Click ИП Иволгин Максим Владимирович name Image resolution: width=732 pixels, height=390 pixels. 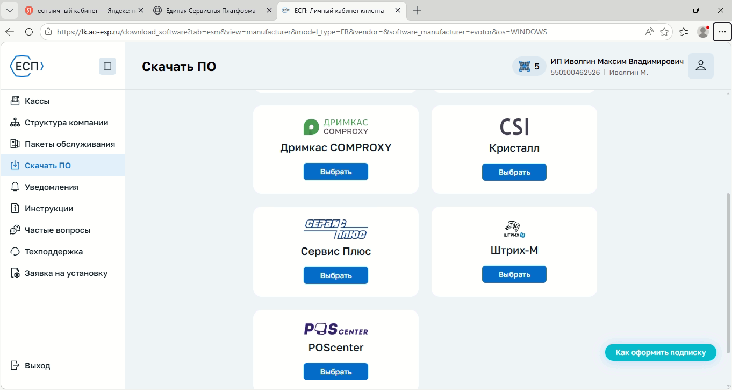coord(617,61)
